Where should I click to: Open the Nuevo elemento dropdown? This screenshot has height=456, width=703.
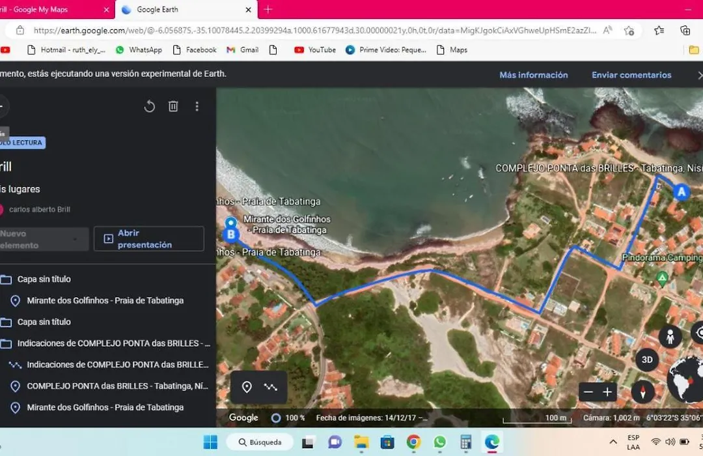(44, 239)
